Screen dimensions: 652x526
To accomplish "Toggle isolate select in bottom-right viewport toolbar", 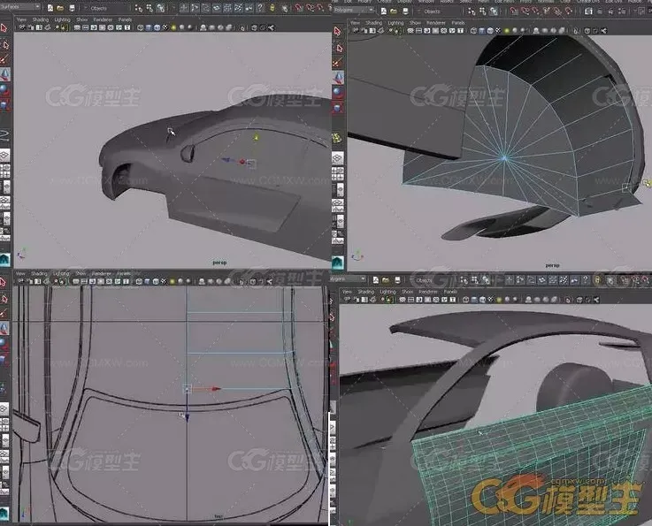I will [x=568, y=300].
